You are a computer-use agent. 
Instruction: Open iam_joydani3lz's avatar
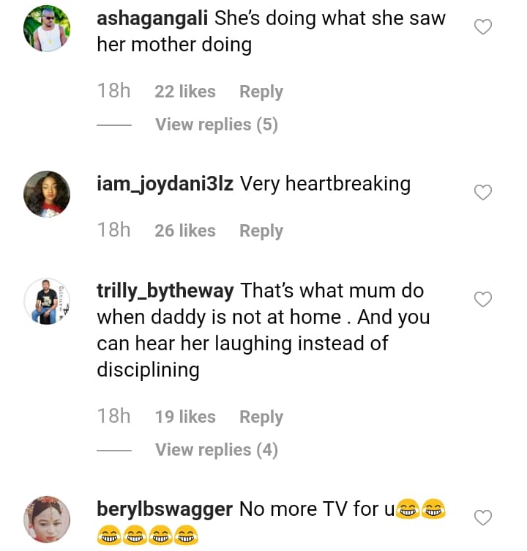pos(47,193)
